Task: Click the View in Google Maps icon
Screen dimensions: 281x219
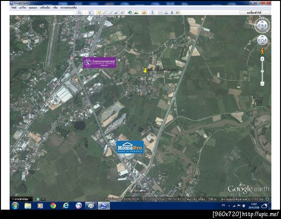Action: 177,13
